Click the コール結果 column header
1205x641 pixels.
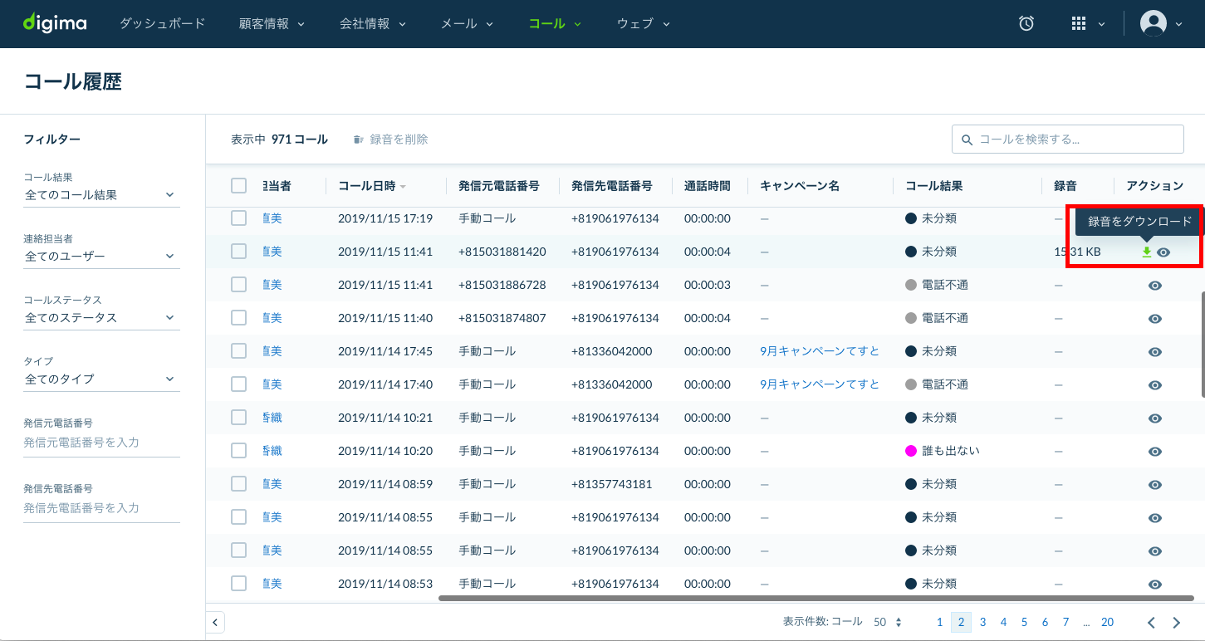coord(933,186)
